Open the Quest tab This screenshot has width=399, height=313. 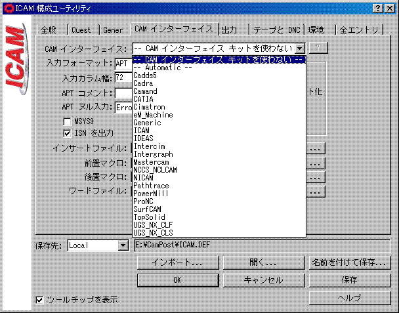coord(83,30)
